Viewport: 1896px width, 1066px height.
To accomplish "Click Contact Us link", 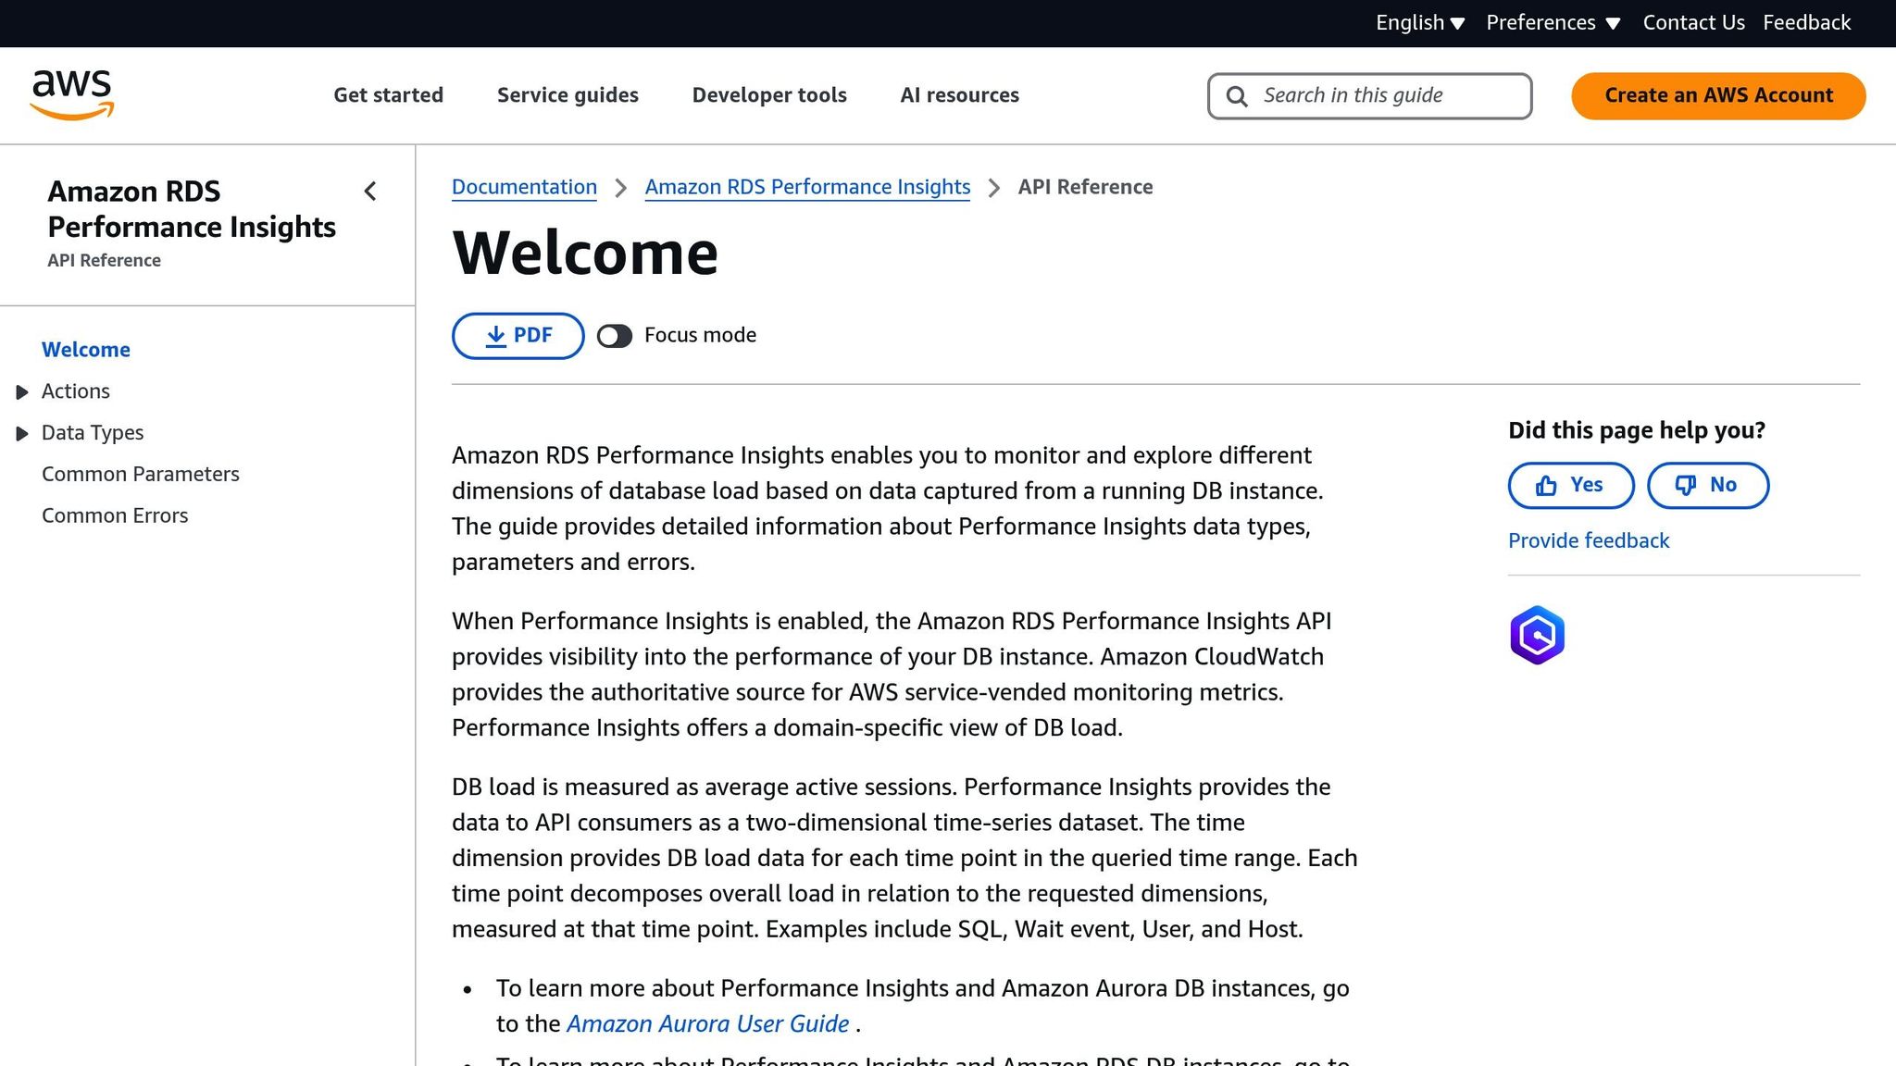I will point(1694,23).
